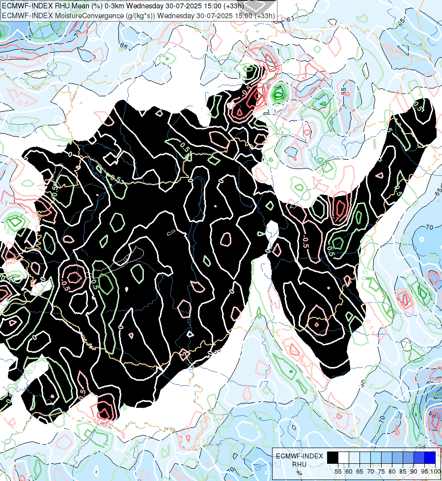Click the legend tick label 90
The width and height of the screenshot is (442, 481).
[x=414, y=472]
